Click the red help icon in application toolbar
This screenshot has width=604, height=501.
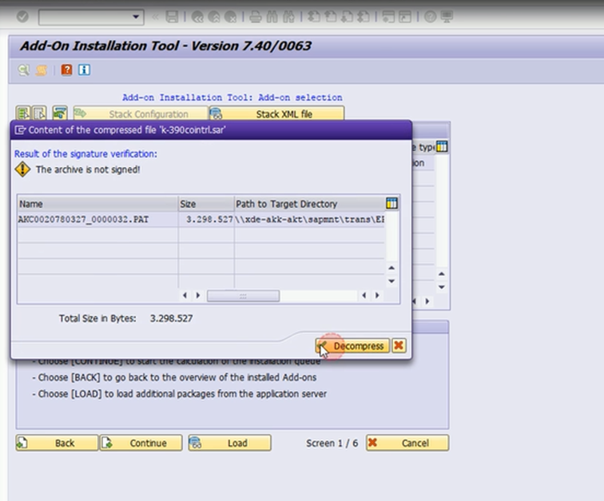(66, 70)
